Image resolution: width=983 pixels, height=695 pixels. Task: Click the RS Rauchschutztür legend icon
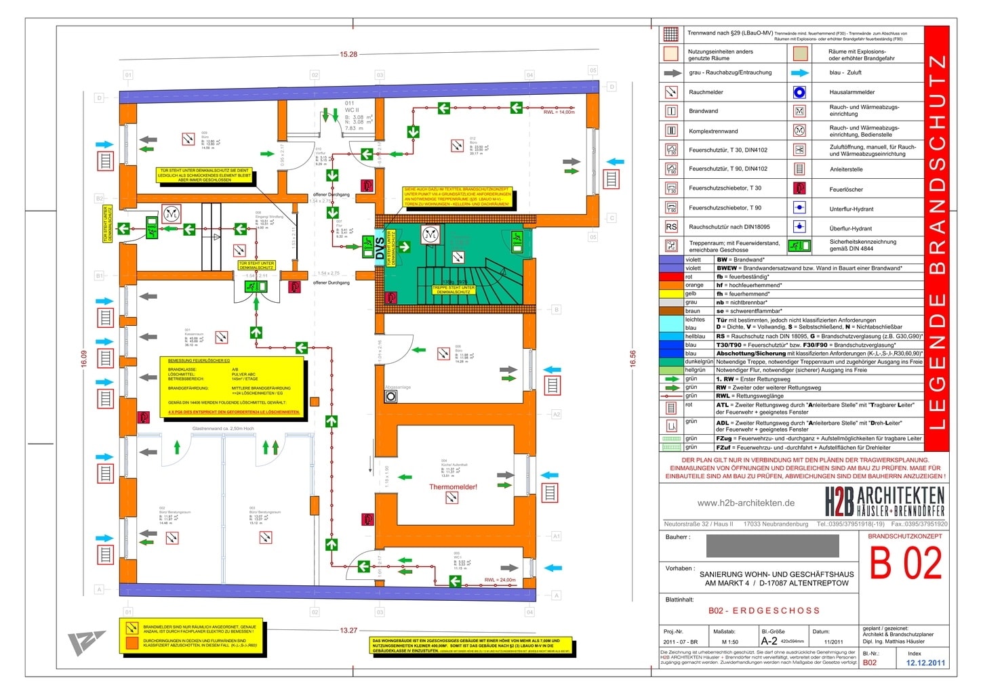click(671, 227)
